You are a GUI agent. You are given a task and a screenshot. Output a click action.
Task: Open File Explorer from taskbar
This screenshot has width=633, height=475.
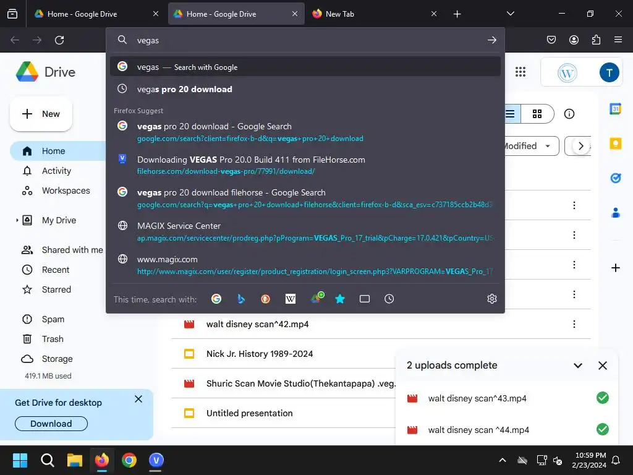pos(75,460)
